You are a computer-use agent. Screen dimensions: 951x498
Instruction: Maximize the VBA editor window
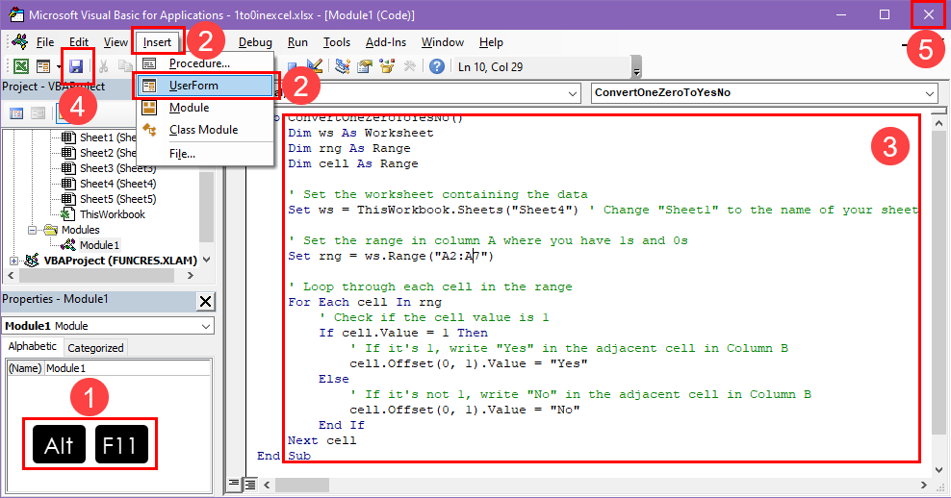pos(885,14)
